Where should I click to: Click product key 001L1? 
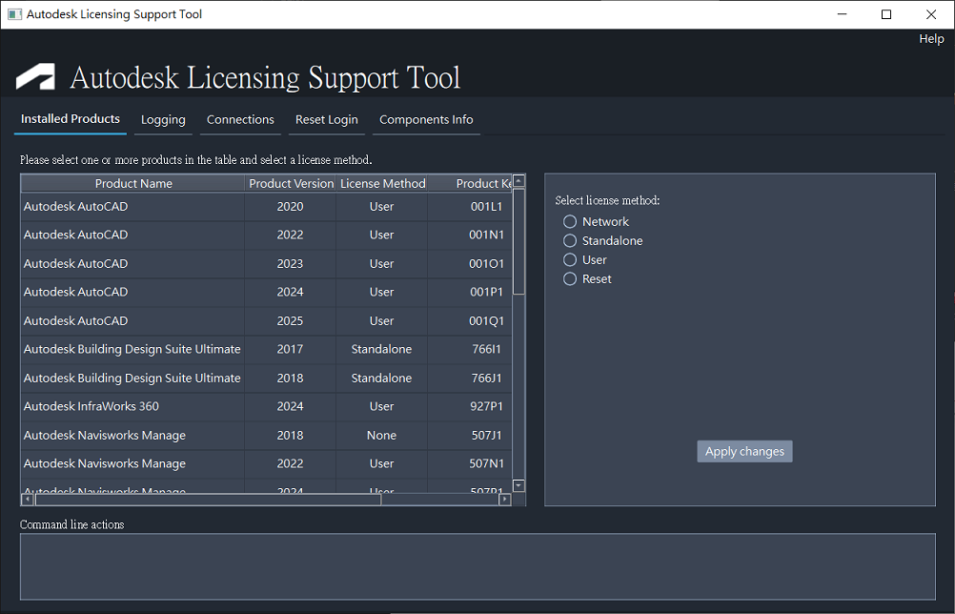(x=486, y=207)
